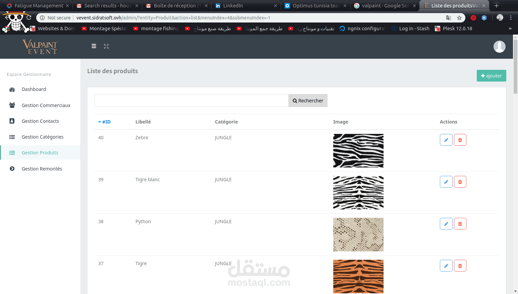Expand the hidden bookmarks overflow chevron
This screenshot has width=518, height=294.
pos(510,29)
